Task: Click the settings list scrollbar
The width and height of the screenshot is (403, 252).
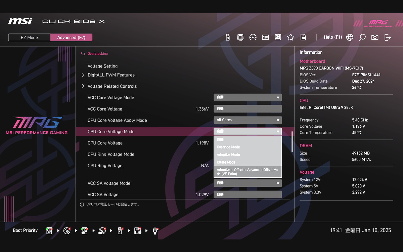Action: [x=292, y=141]
